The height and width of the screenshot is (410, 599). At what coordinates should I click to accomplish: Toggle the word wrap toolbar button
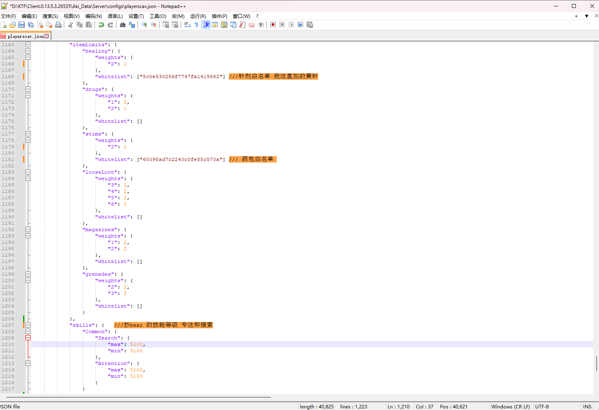point(187,25)
